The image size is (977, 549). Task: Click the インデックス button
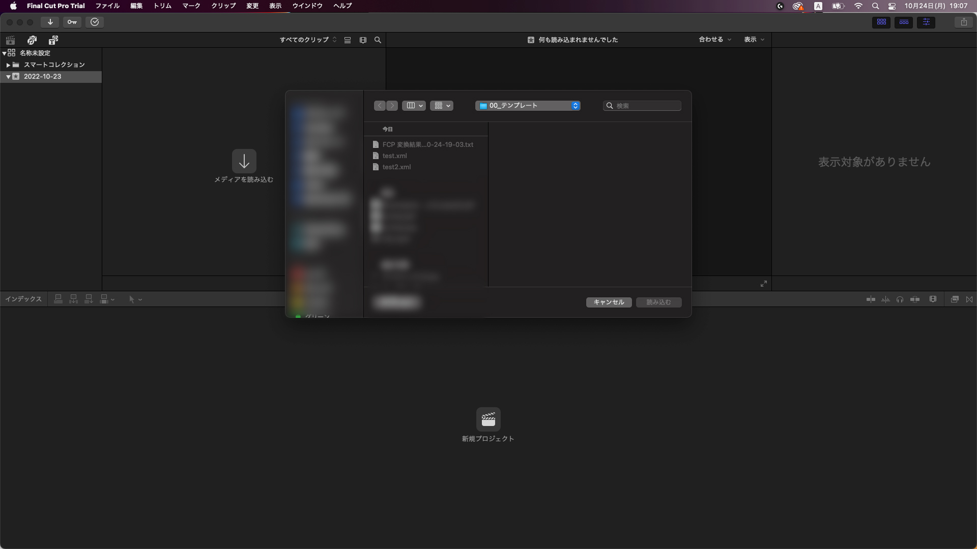[x=23, y=299]
